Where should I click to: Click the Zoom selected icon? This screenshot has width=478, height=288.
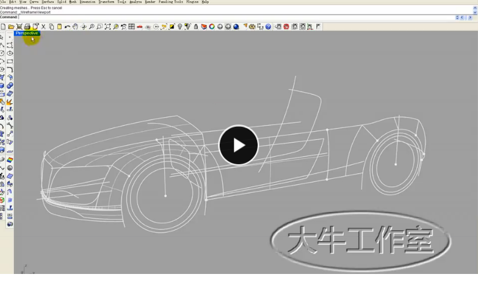[115, 27]
